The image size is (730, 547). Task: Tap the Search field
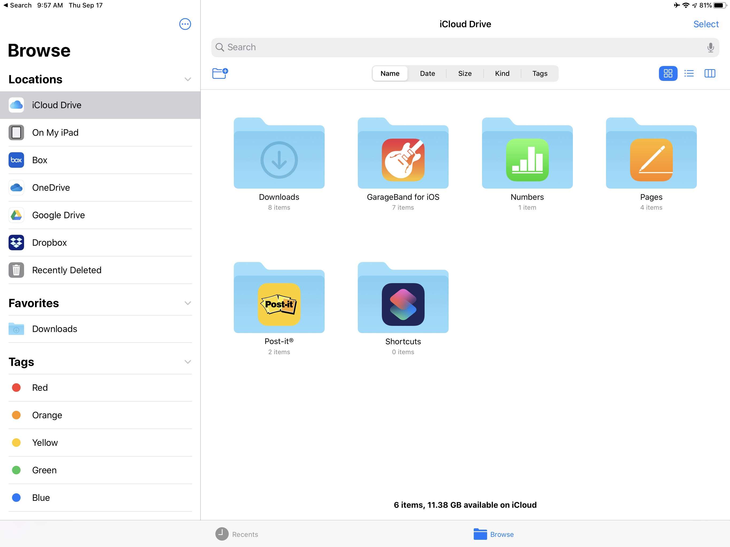(464, 47)
